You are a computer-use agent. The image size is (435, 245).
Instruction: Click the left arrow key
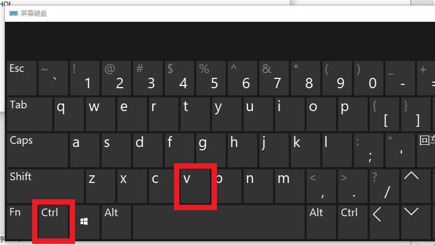(x=384, y=222)
